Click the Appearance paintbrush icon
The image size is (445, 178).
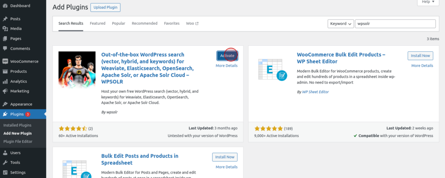5,104
